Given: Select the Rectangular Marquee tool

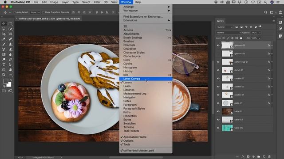Looking at the screenshot, I should click(10, 23).
